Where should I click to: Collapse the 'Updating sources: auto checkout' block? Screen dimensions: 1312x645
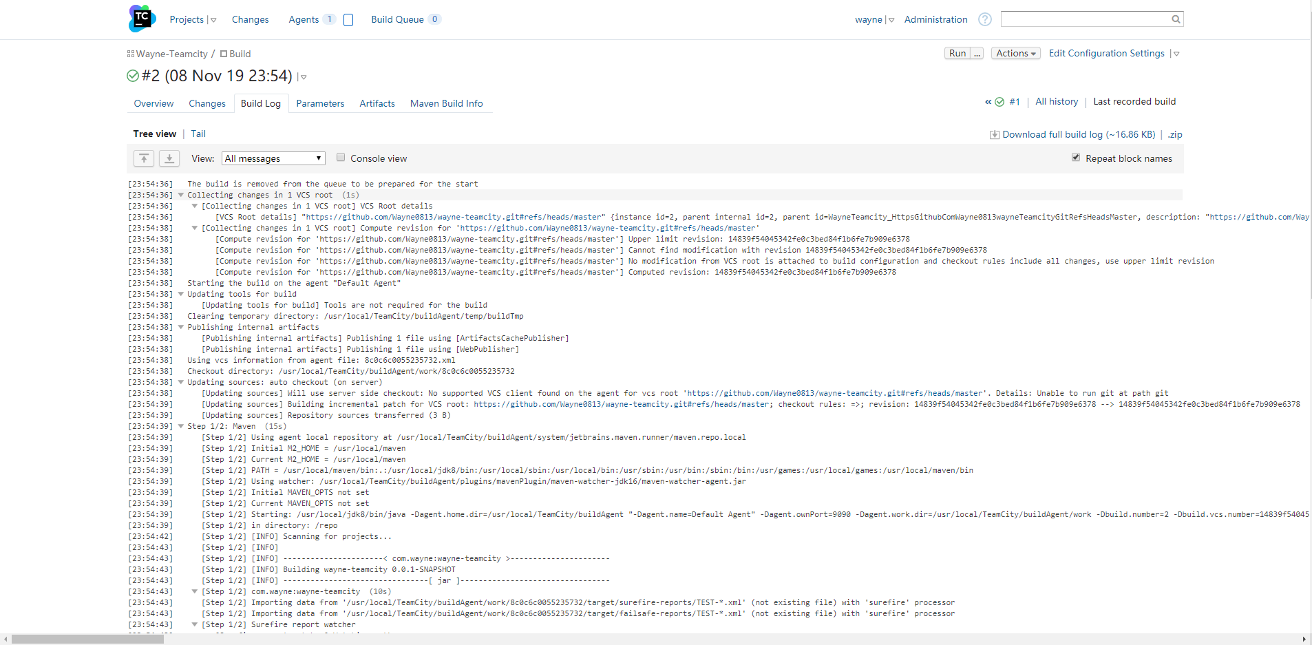coord(181,382)
